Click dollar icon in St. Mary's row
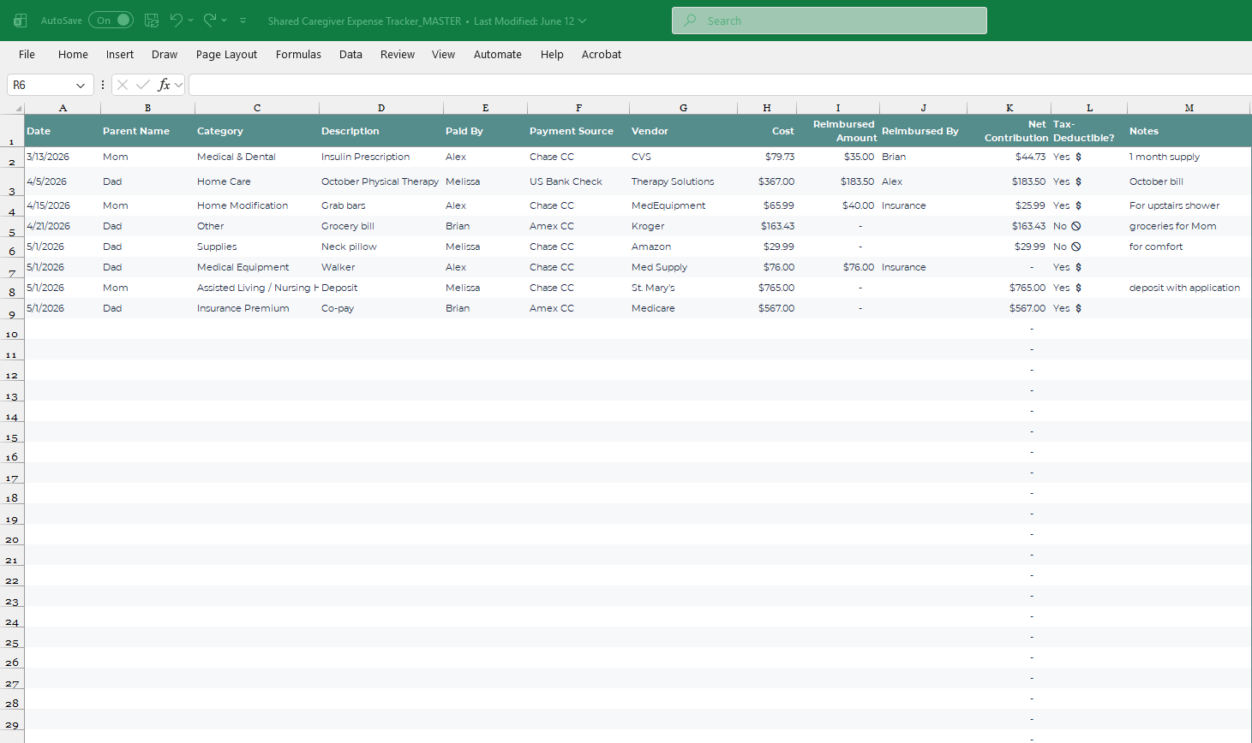This screenshot has height=743, width=1252. tap(1078, 288)
